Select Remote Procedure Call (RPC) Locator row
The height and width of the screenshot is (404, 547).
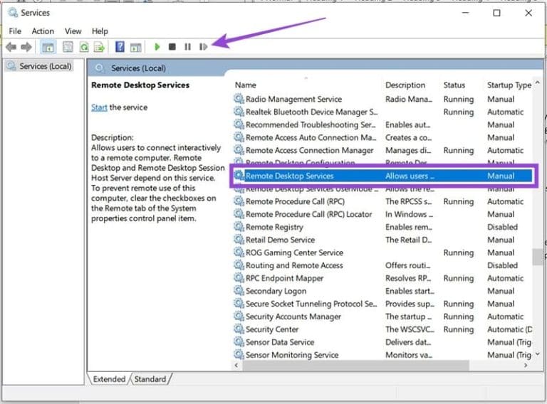[x=382, y=214]
